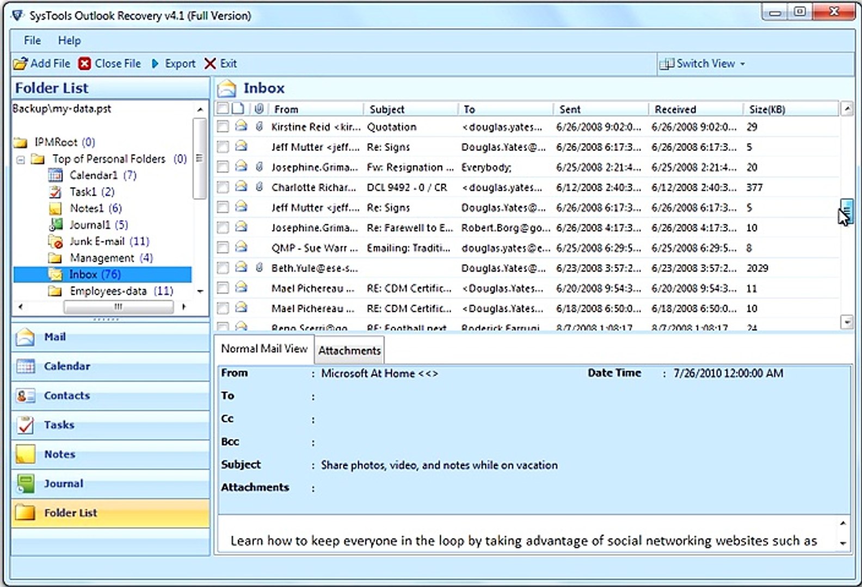Viewport: 862px width, 587px height.
Task: Click the Size(KB) column header
Action: (791, 109)
